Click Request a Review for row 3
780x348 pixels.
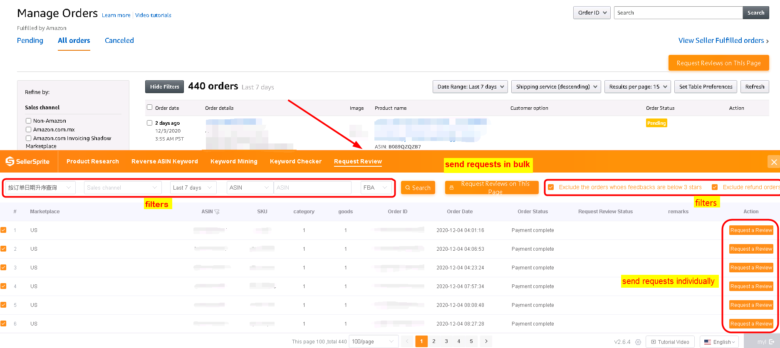coord(751,267)
